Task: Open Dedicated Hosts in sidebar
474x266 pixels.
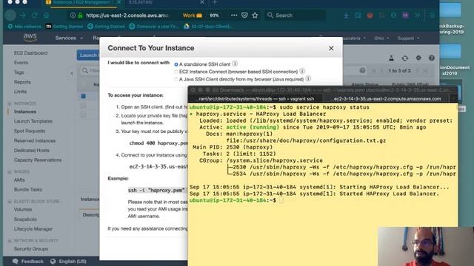Action: [x=31, y=151]
